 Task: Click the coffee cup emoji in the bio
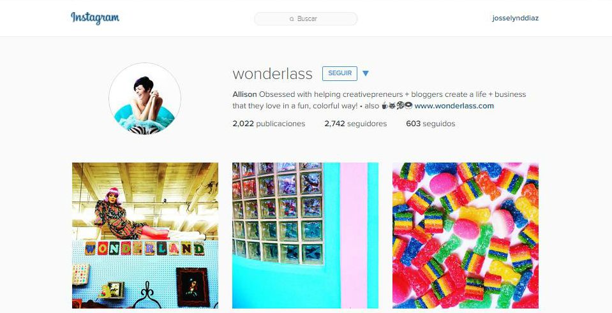(x=385, y=106)
